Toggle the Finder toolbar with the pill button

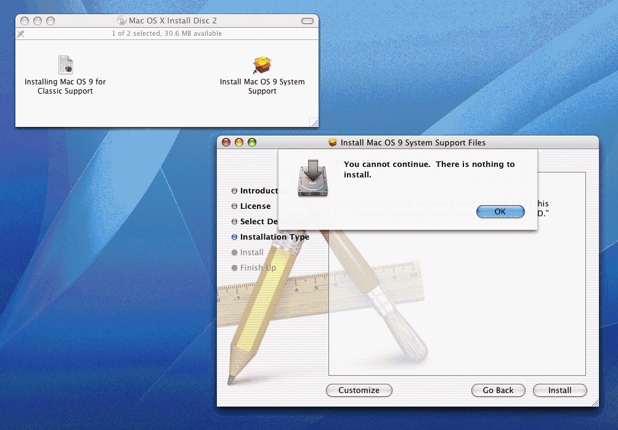click(x=307, y=21)
